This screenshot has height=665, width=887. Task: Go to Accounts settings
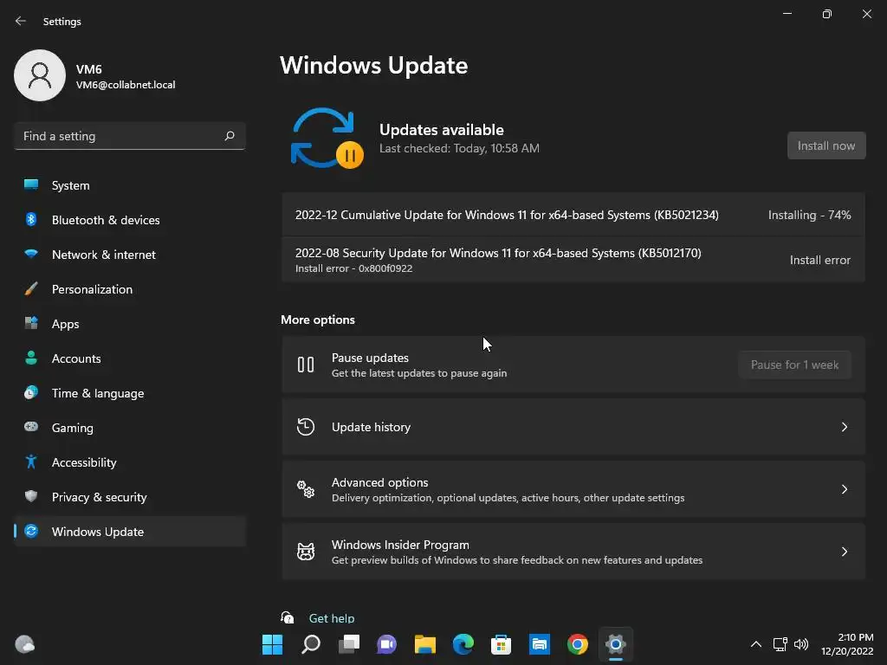130,358
